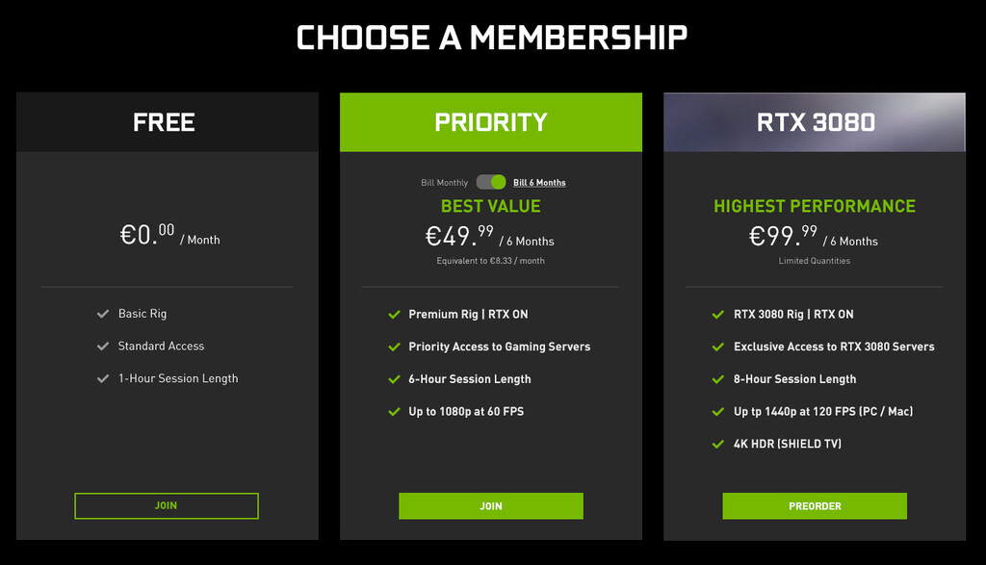Click the Equivalent to €8.33 / month text
This screenshot has width=986, height=565.
point(490,260)
